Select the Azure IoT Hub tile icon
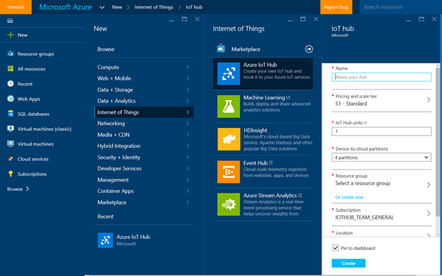Image resolution: width=442 pixels, height=276 pixels. point(229,74)
